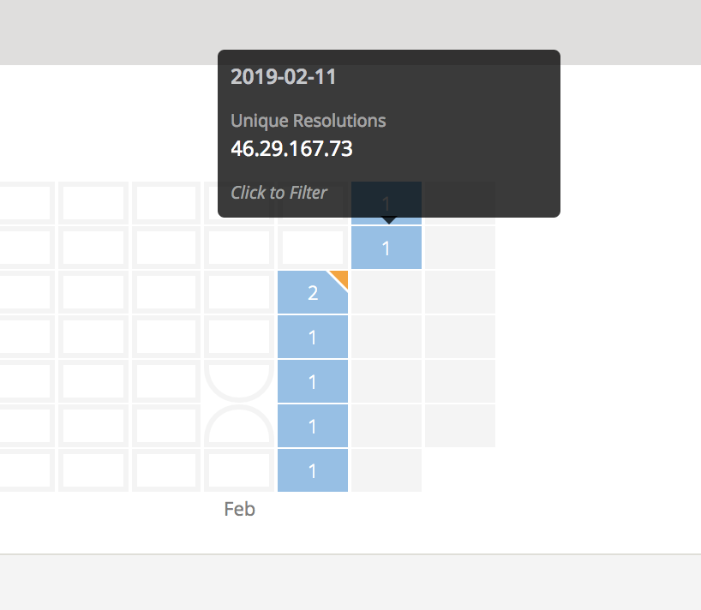The width and height of the screenshot is (701, 610).
Task: Select the gray cell right of the lowest blue 1 cell
Action: pos(386,470)
